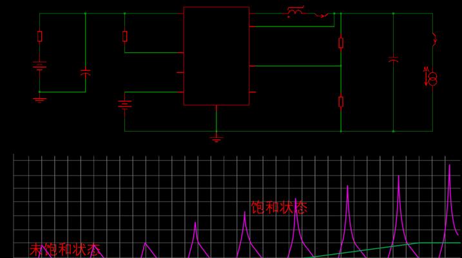Select the green output voltage trace
The height and width of the screenshot is (258, 462).
click(381, 250)
